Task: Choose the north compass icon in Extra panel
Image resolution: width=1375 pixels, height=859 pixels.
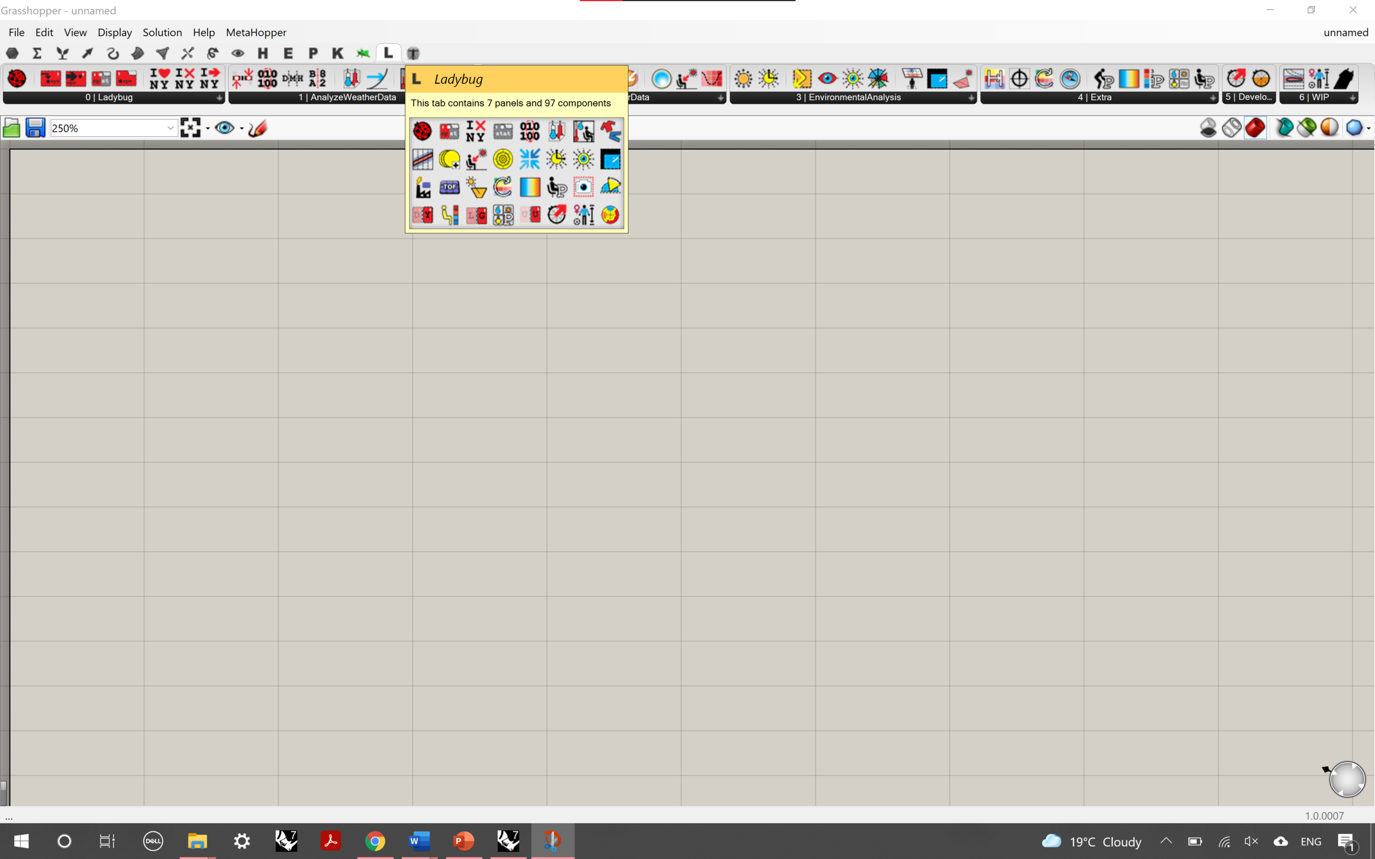Action: tap(1070, 79)
